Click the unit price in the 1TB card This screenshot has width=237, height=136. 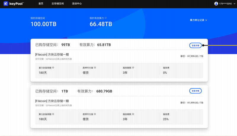(192, 103)
